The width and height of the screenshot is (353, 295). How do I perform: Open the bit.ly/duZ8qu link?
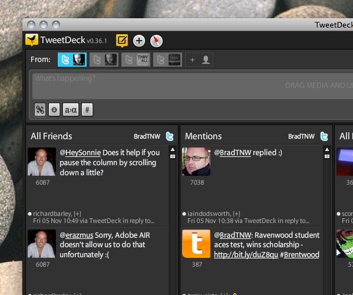[246, 255]
